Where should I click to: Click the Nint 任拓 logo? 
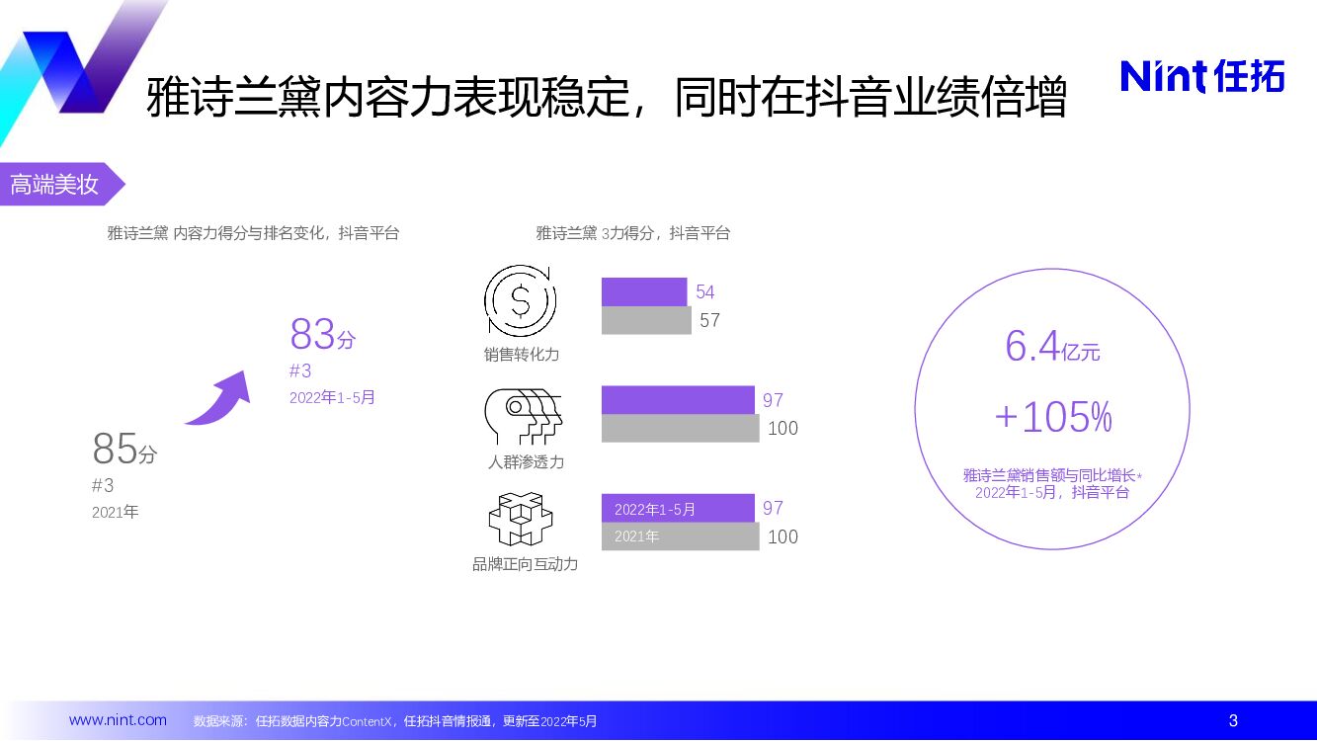pyautogui.click(x=1202, y=76)
